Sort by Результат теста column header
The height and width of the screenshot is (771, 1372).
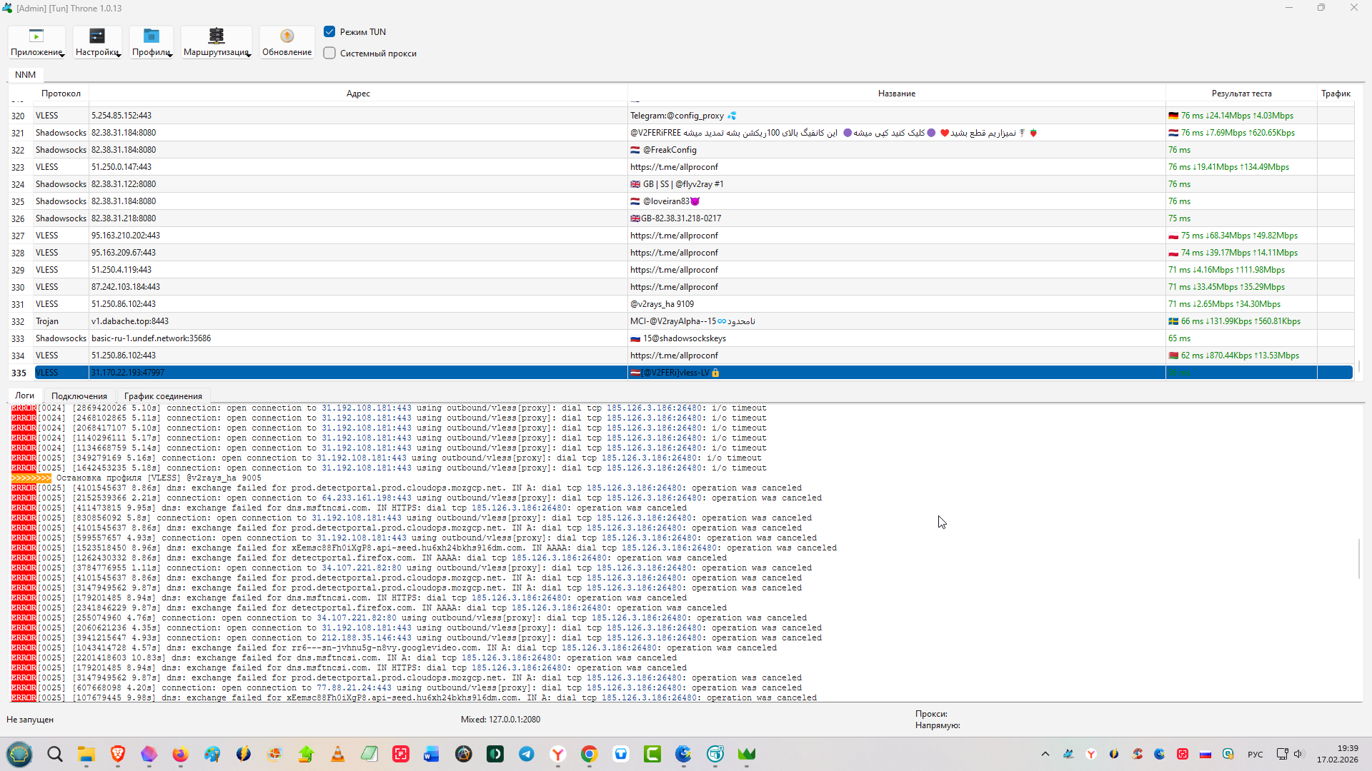(x=1241, y=94)
